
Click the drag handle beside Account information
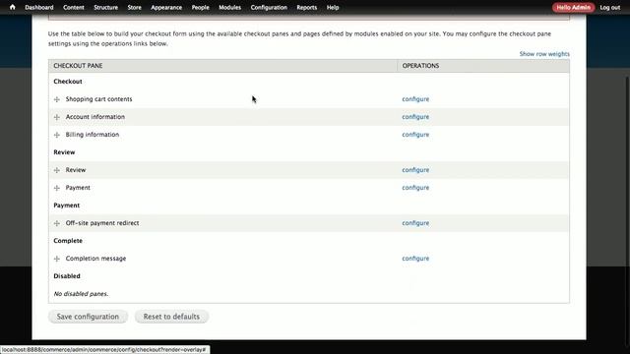(x=57, y=117)
